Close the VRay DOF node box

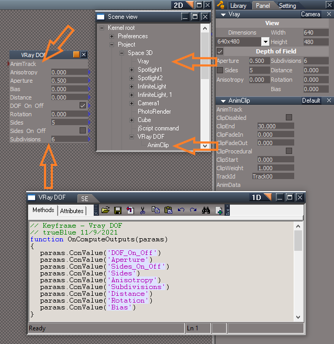point(84,54)
